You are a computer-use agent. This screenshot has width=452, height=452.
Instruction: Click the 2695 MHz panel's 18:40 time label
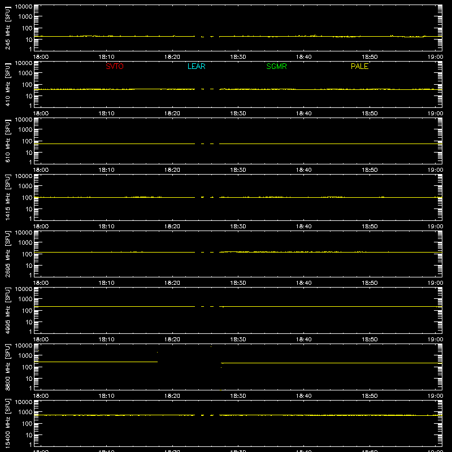pos(304,283)
